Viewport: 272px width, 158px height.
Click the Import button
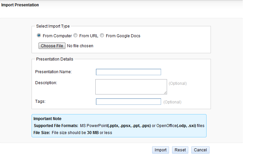pyautogui.click(x=160, y=150)
